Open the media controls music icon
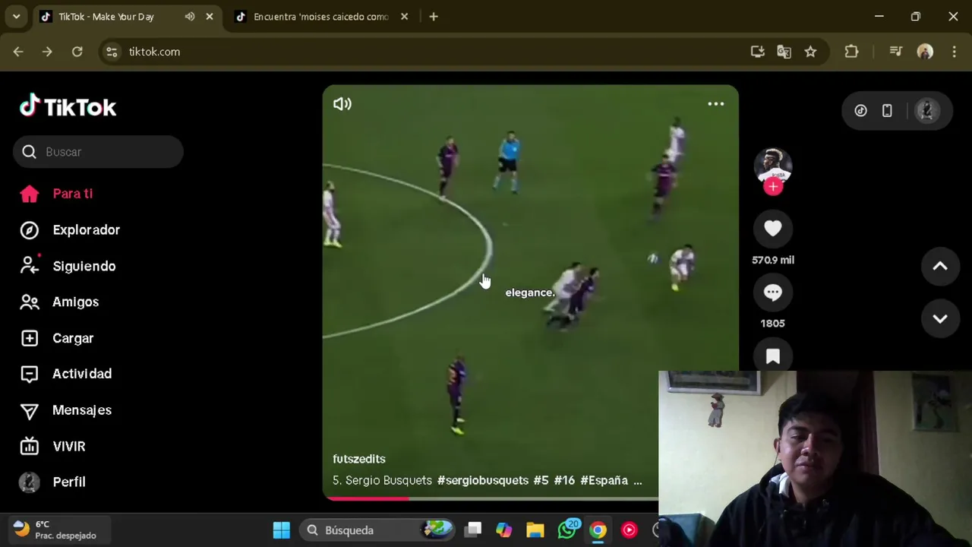The image size is (972, 547). [x=895, y=52]
